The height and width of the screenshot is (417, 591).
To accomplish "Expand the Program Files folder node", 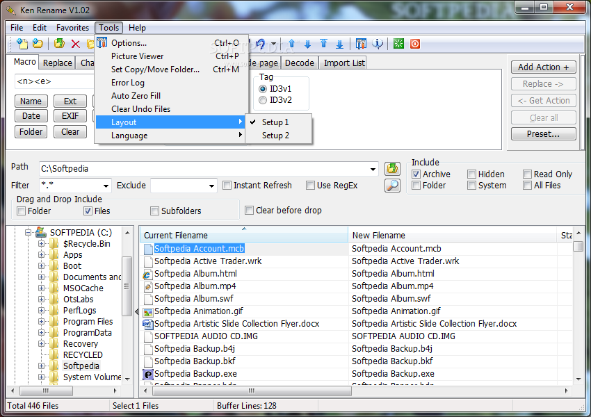I will 41,322.
